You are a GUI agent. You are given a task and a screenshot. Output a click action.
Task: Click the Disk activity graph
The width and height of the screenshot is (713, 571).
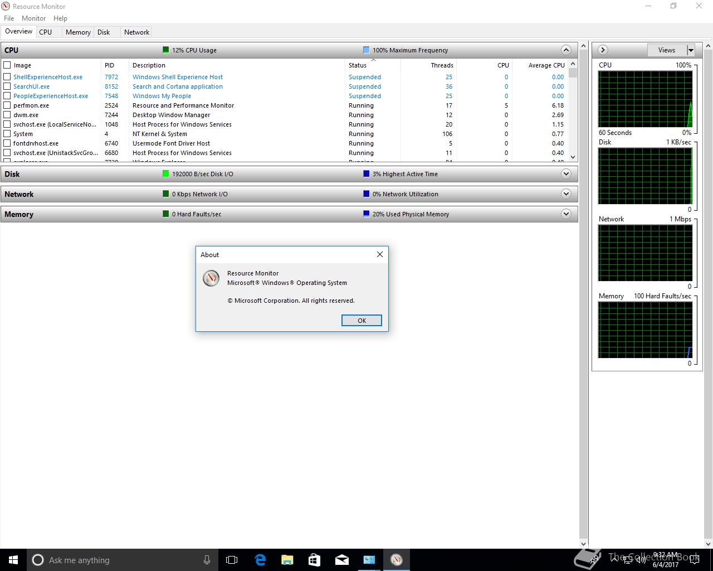(645, 176)
